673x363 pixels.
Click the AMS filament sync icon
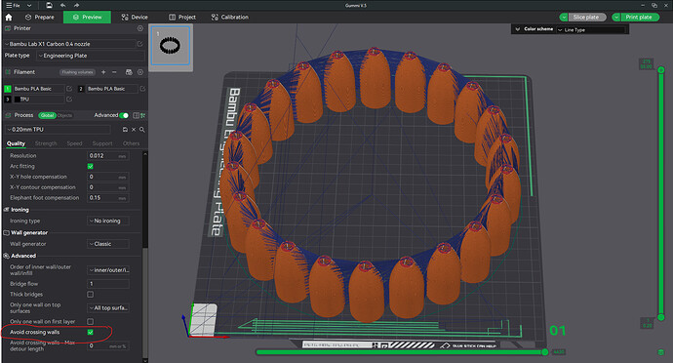click(x=129, y=72)
